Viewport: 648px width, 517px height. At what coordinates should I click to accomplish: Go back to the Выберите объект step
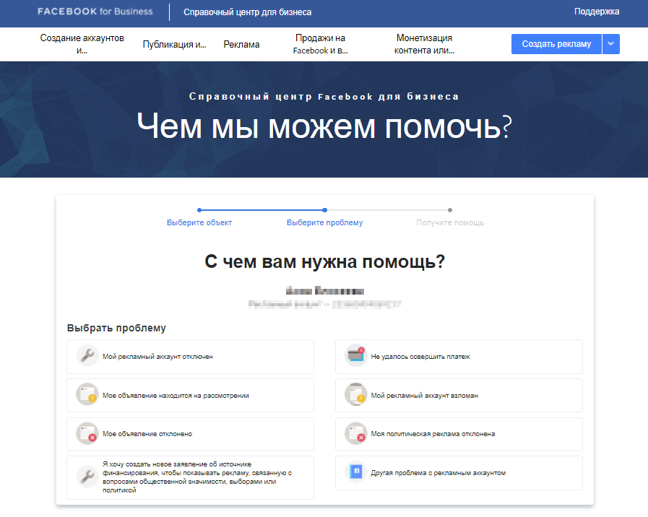click(199, 222)
